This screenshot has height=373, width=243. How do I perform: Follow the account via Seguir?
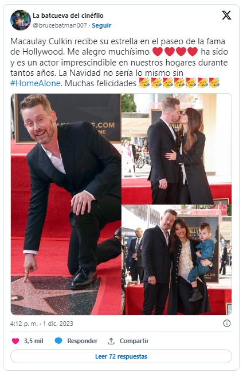[101, 25]
